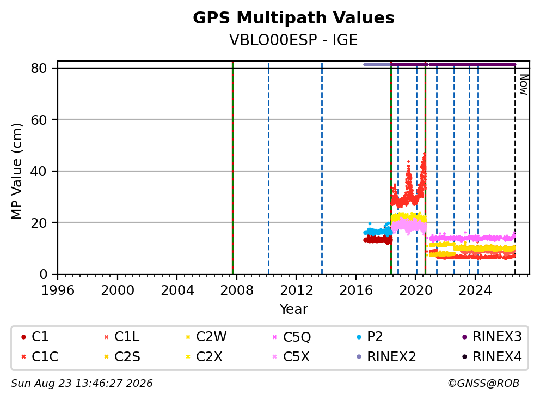Click the chart title 'GPS Multipath Values'
The width and height of the screenshot is (540, 400).
click(x=293, y=18)
